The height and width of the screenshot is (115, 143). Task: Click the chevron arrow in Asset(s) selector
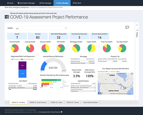coord(66,28)
